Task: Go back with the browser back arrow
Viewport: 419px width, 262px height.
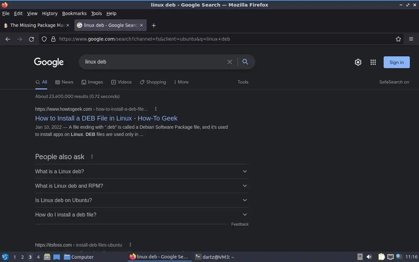Action: point(8,39)
